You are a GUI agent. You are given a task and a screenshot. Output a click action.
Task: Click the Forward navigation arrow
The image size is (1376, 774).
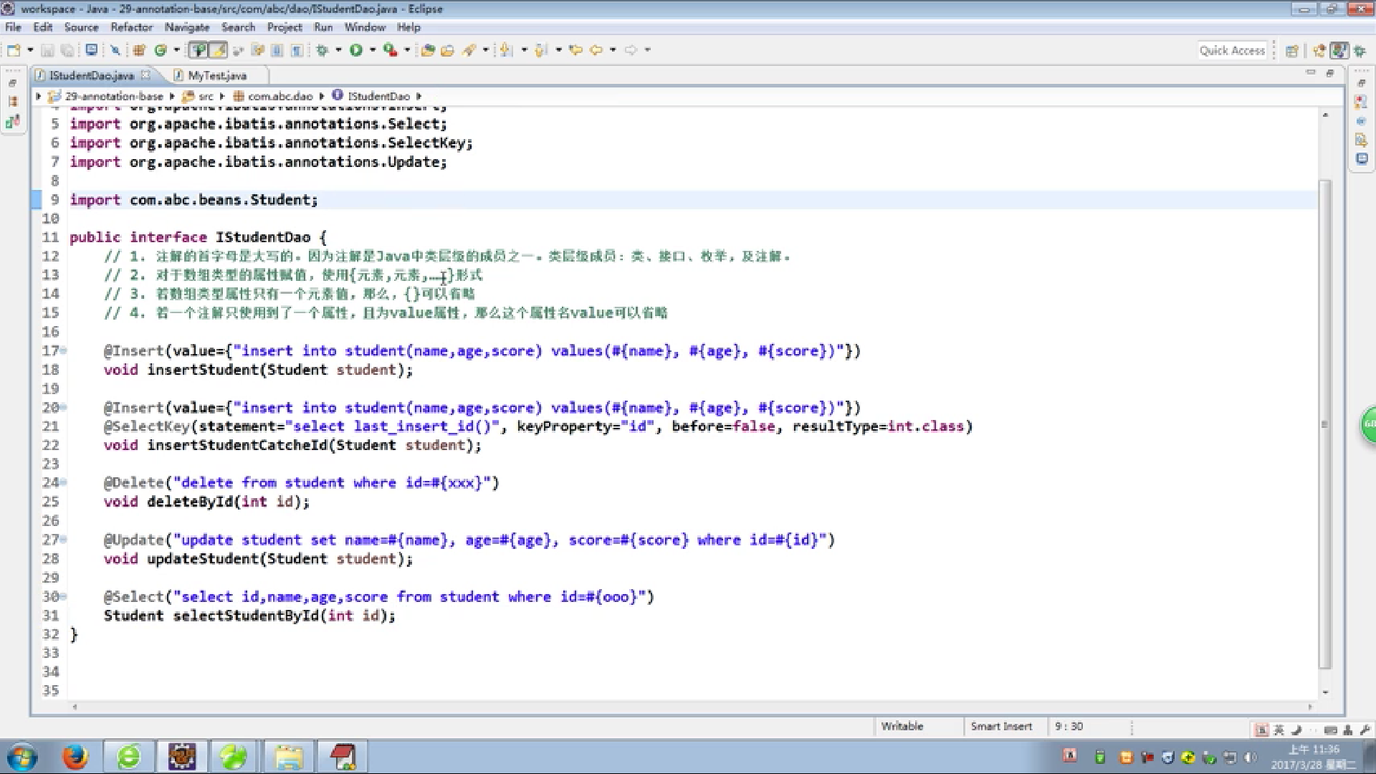tap(631, 50)
